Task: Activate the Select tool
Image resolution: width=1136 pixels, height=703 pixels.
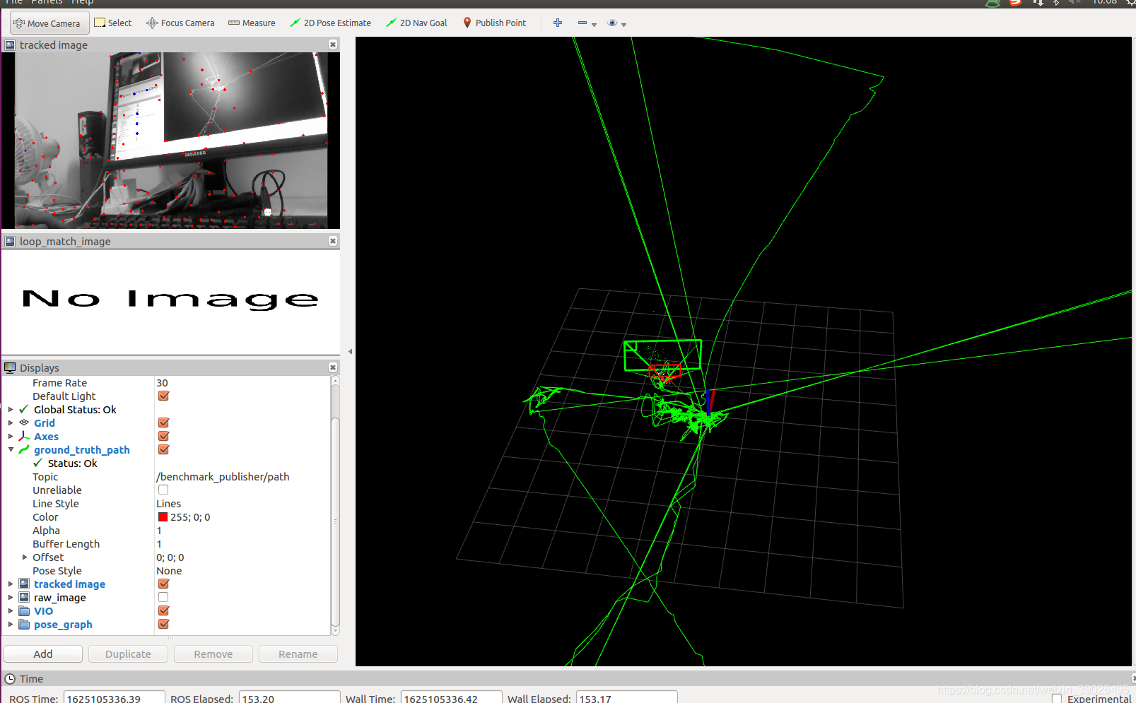Action: 112,23
